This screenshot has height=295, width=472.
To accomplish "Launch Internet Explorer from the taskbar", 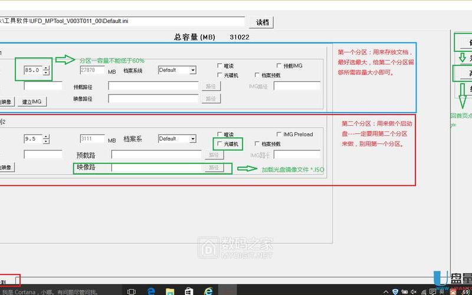I will [x=208, y=291].
